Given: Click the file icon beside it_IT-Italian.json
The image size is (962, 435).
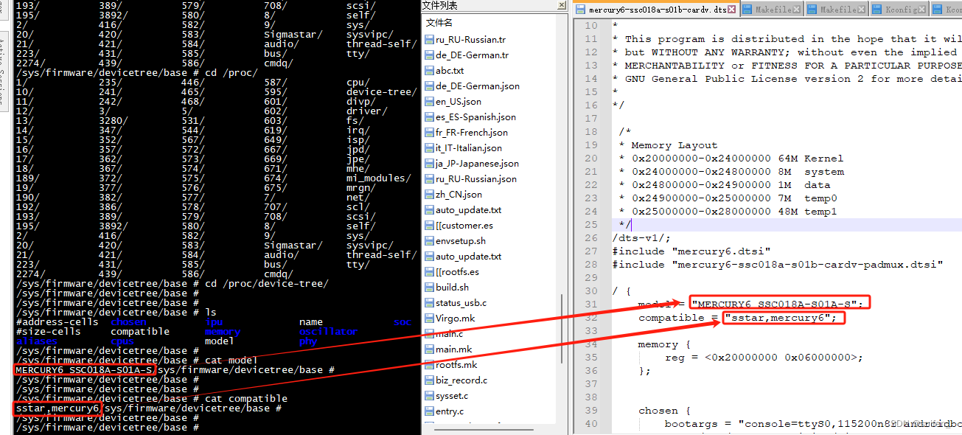Looking at the screenshot, I should click(x=430, y=148).
